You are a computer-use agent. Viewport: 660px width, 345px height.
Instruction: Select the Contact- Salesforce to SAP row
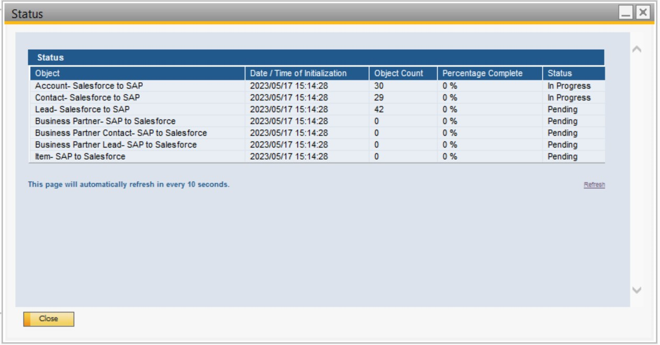tap(87, 98)
